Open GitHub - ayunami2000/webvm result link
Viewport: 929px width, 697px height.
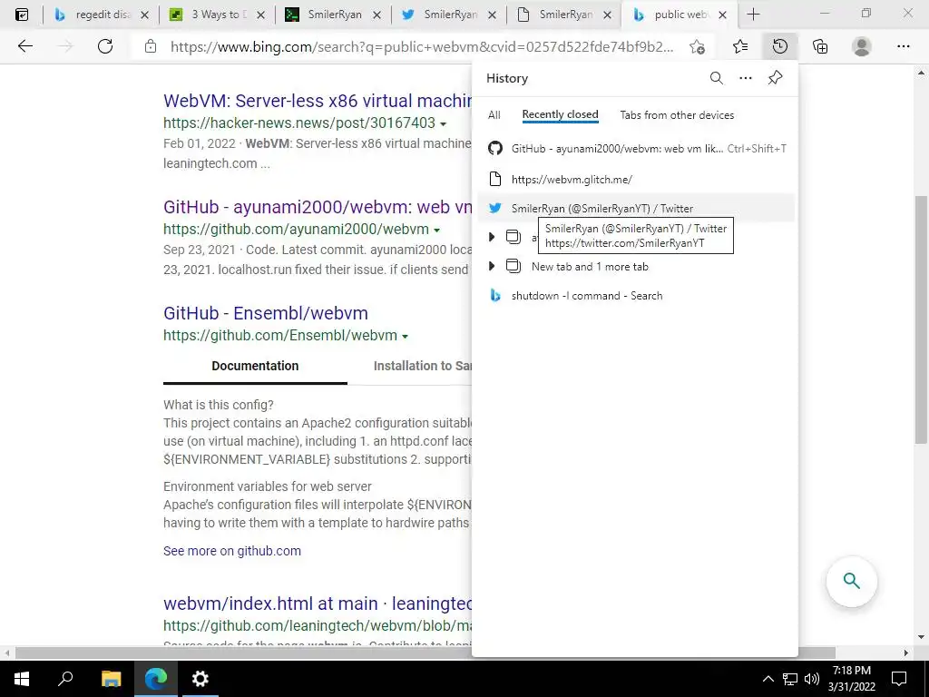click(x=318, y=207)
